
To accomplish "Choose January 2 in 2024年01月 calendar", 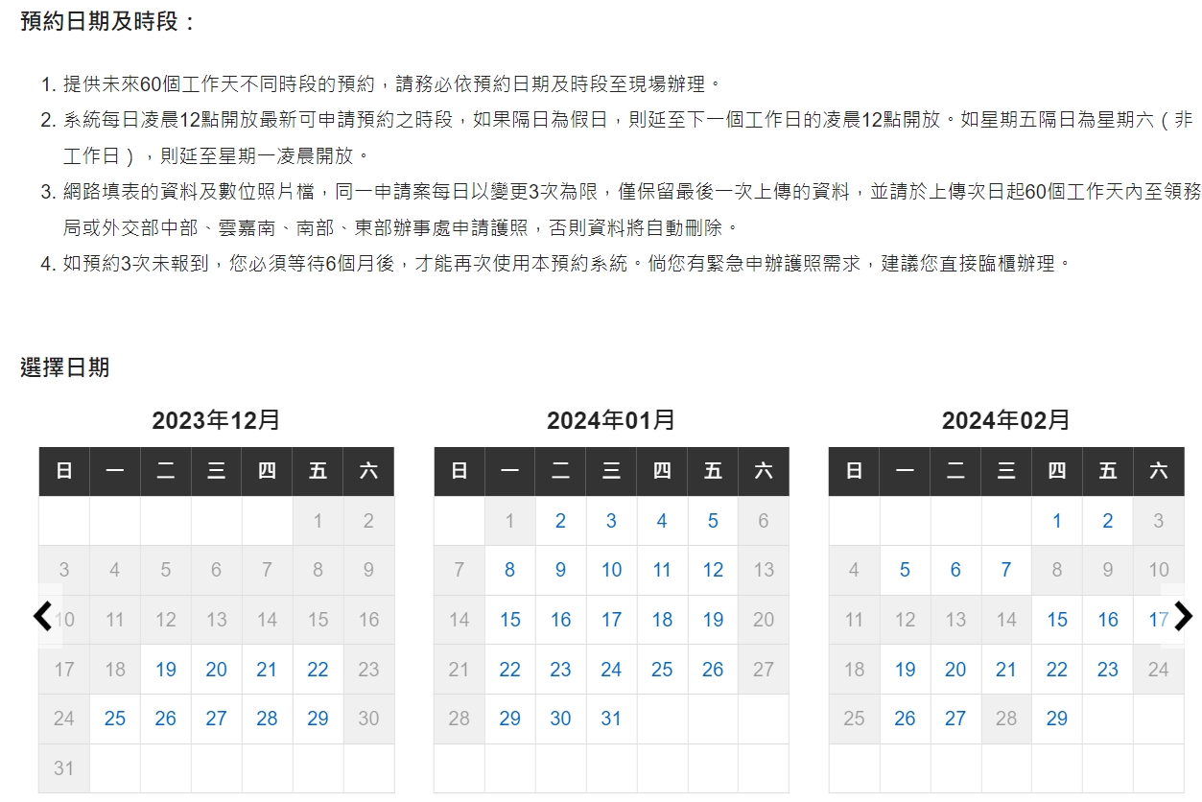I will [560, 521].
